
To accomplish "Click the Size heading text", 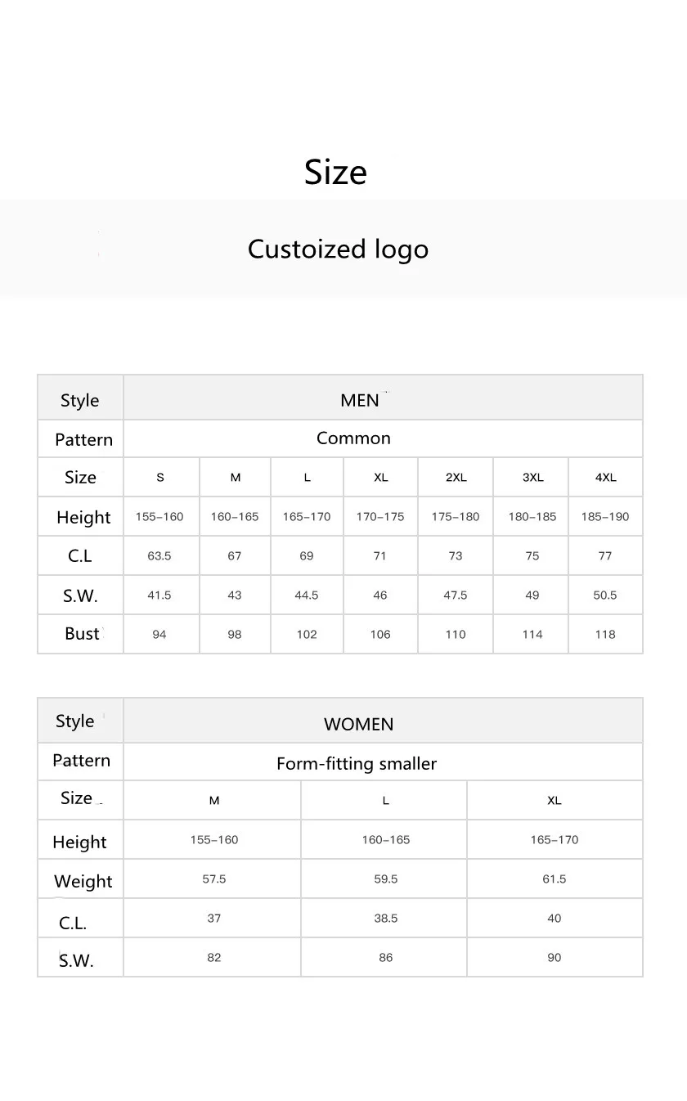I will coord(335,172).
